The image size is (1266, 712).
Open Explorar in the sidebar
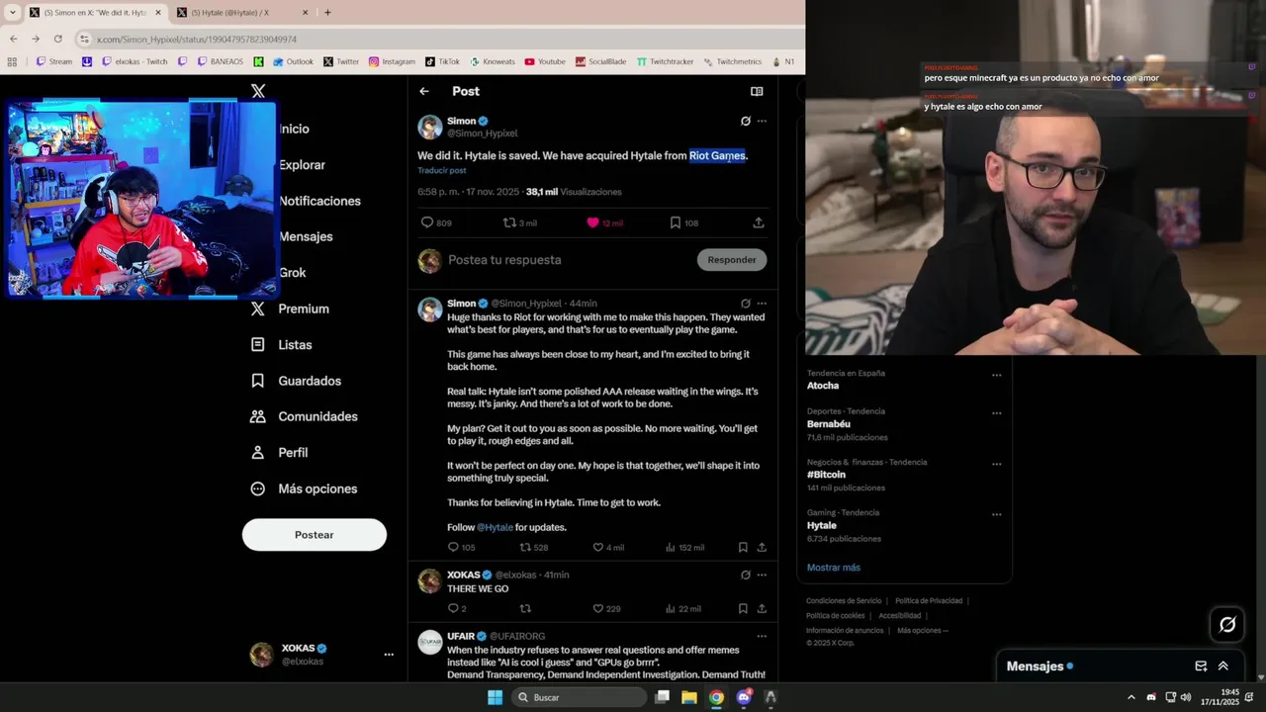point(302,165)
